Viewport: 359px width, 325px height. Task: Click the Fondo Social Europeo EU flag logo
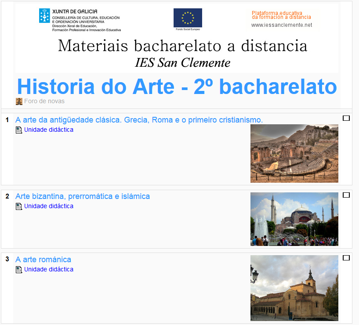point(188,17)
